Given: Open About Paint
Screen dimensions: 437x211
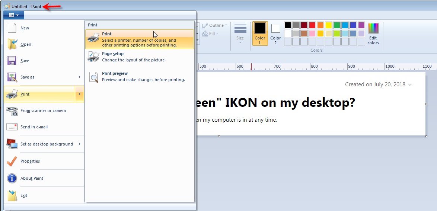Looking at the screenshot, I should coord(44,178).
